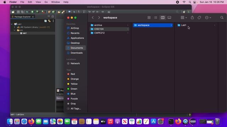Expand the CMPE212 folder chevron
Screen dimensions: 227x127
pos(128,33)
